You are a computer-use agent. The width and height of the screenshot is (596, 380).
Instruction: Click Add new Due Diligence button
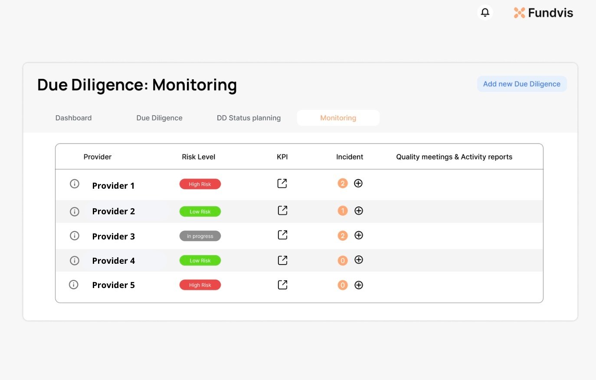[x=521, y=84]
